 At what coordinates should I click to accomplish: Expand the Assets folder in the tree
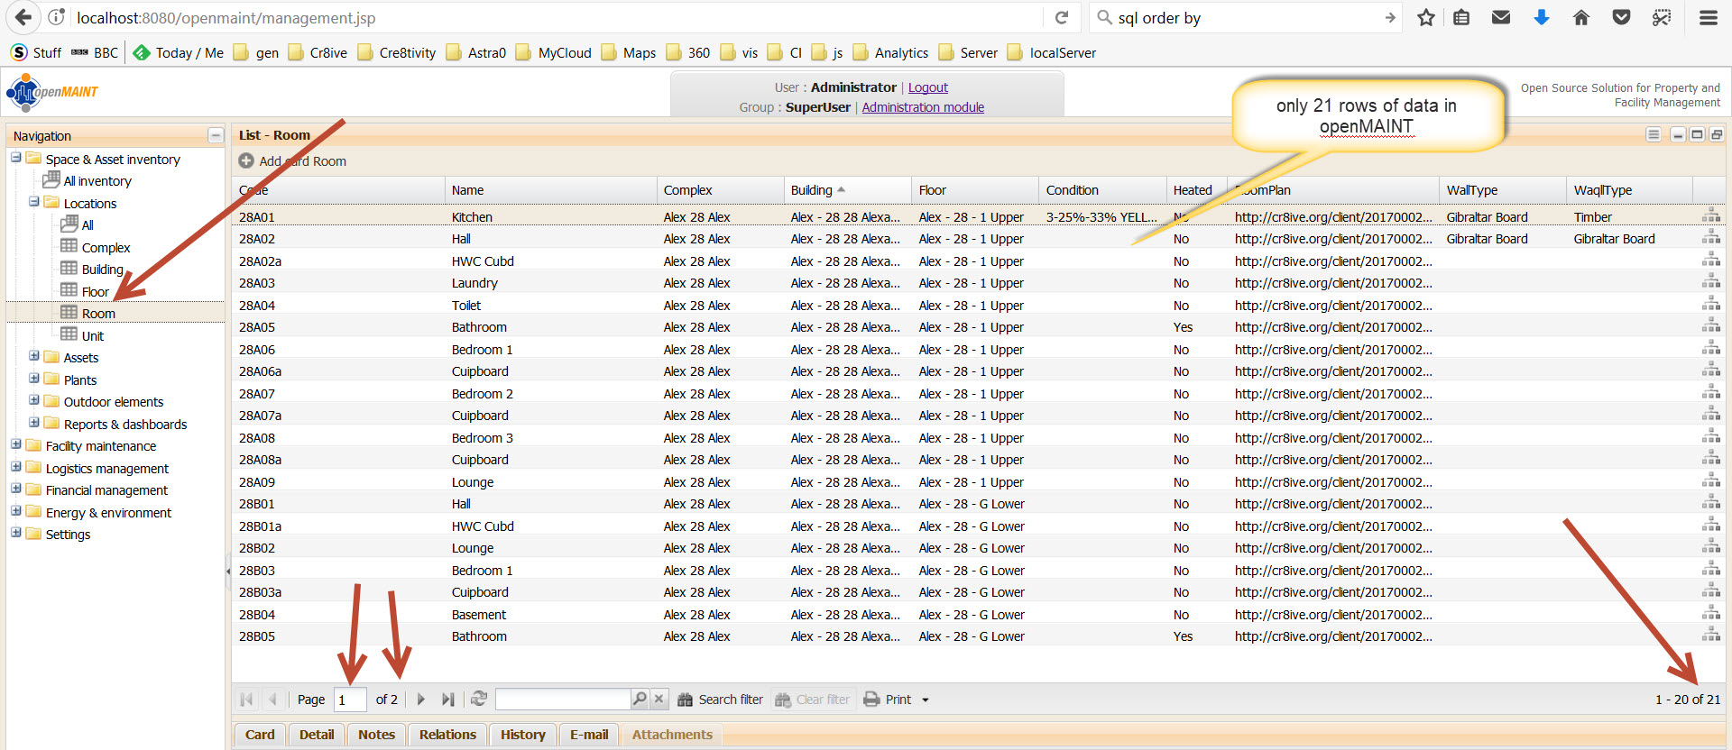[x=34, y=357]
